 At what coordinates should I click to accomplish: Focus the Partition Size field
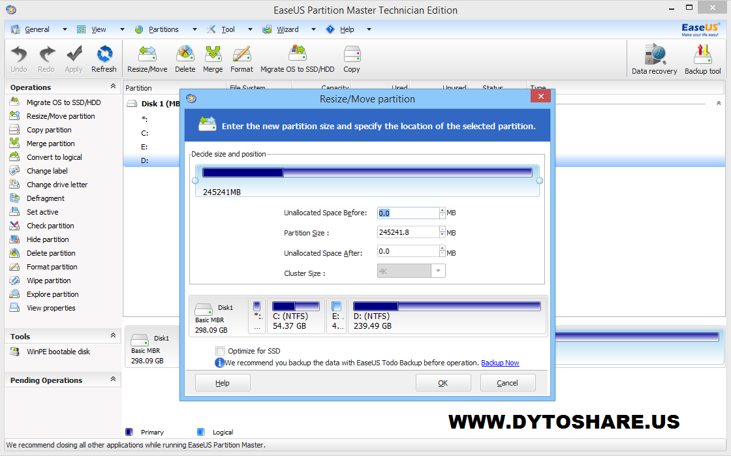[x=408, y=232]
